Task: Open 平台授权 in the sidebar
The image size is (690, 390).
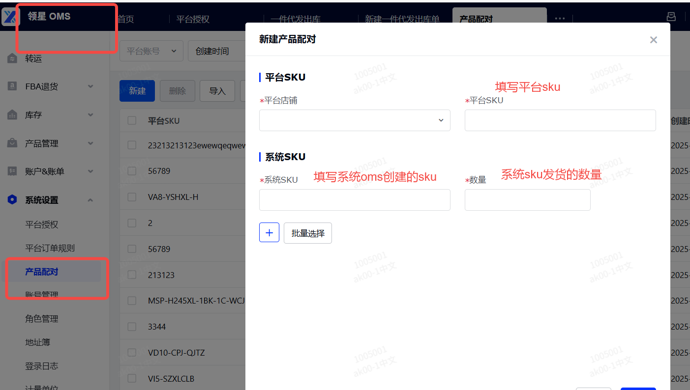Action: pyautogui.click(x=42, y=224)
